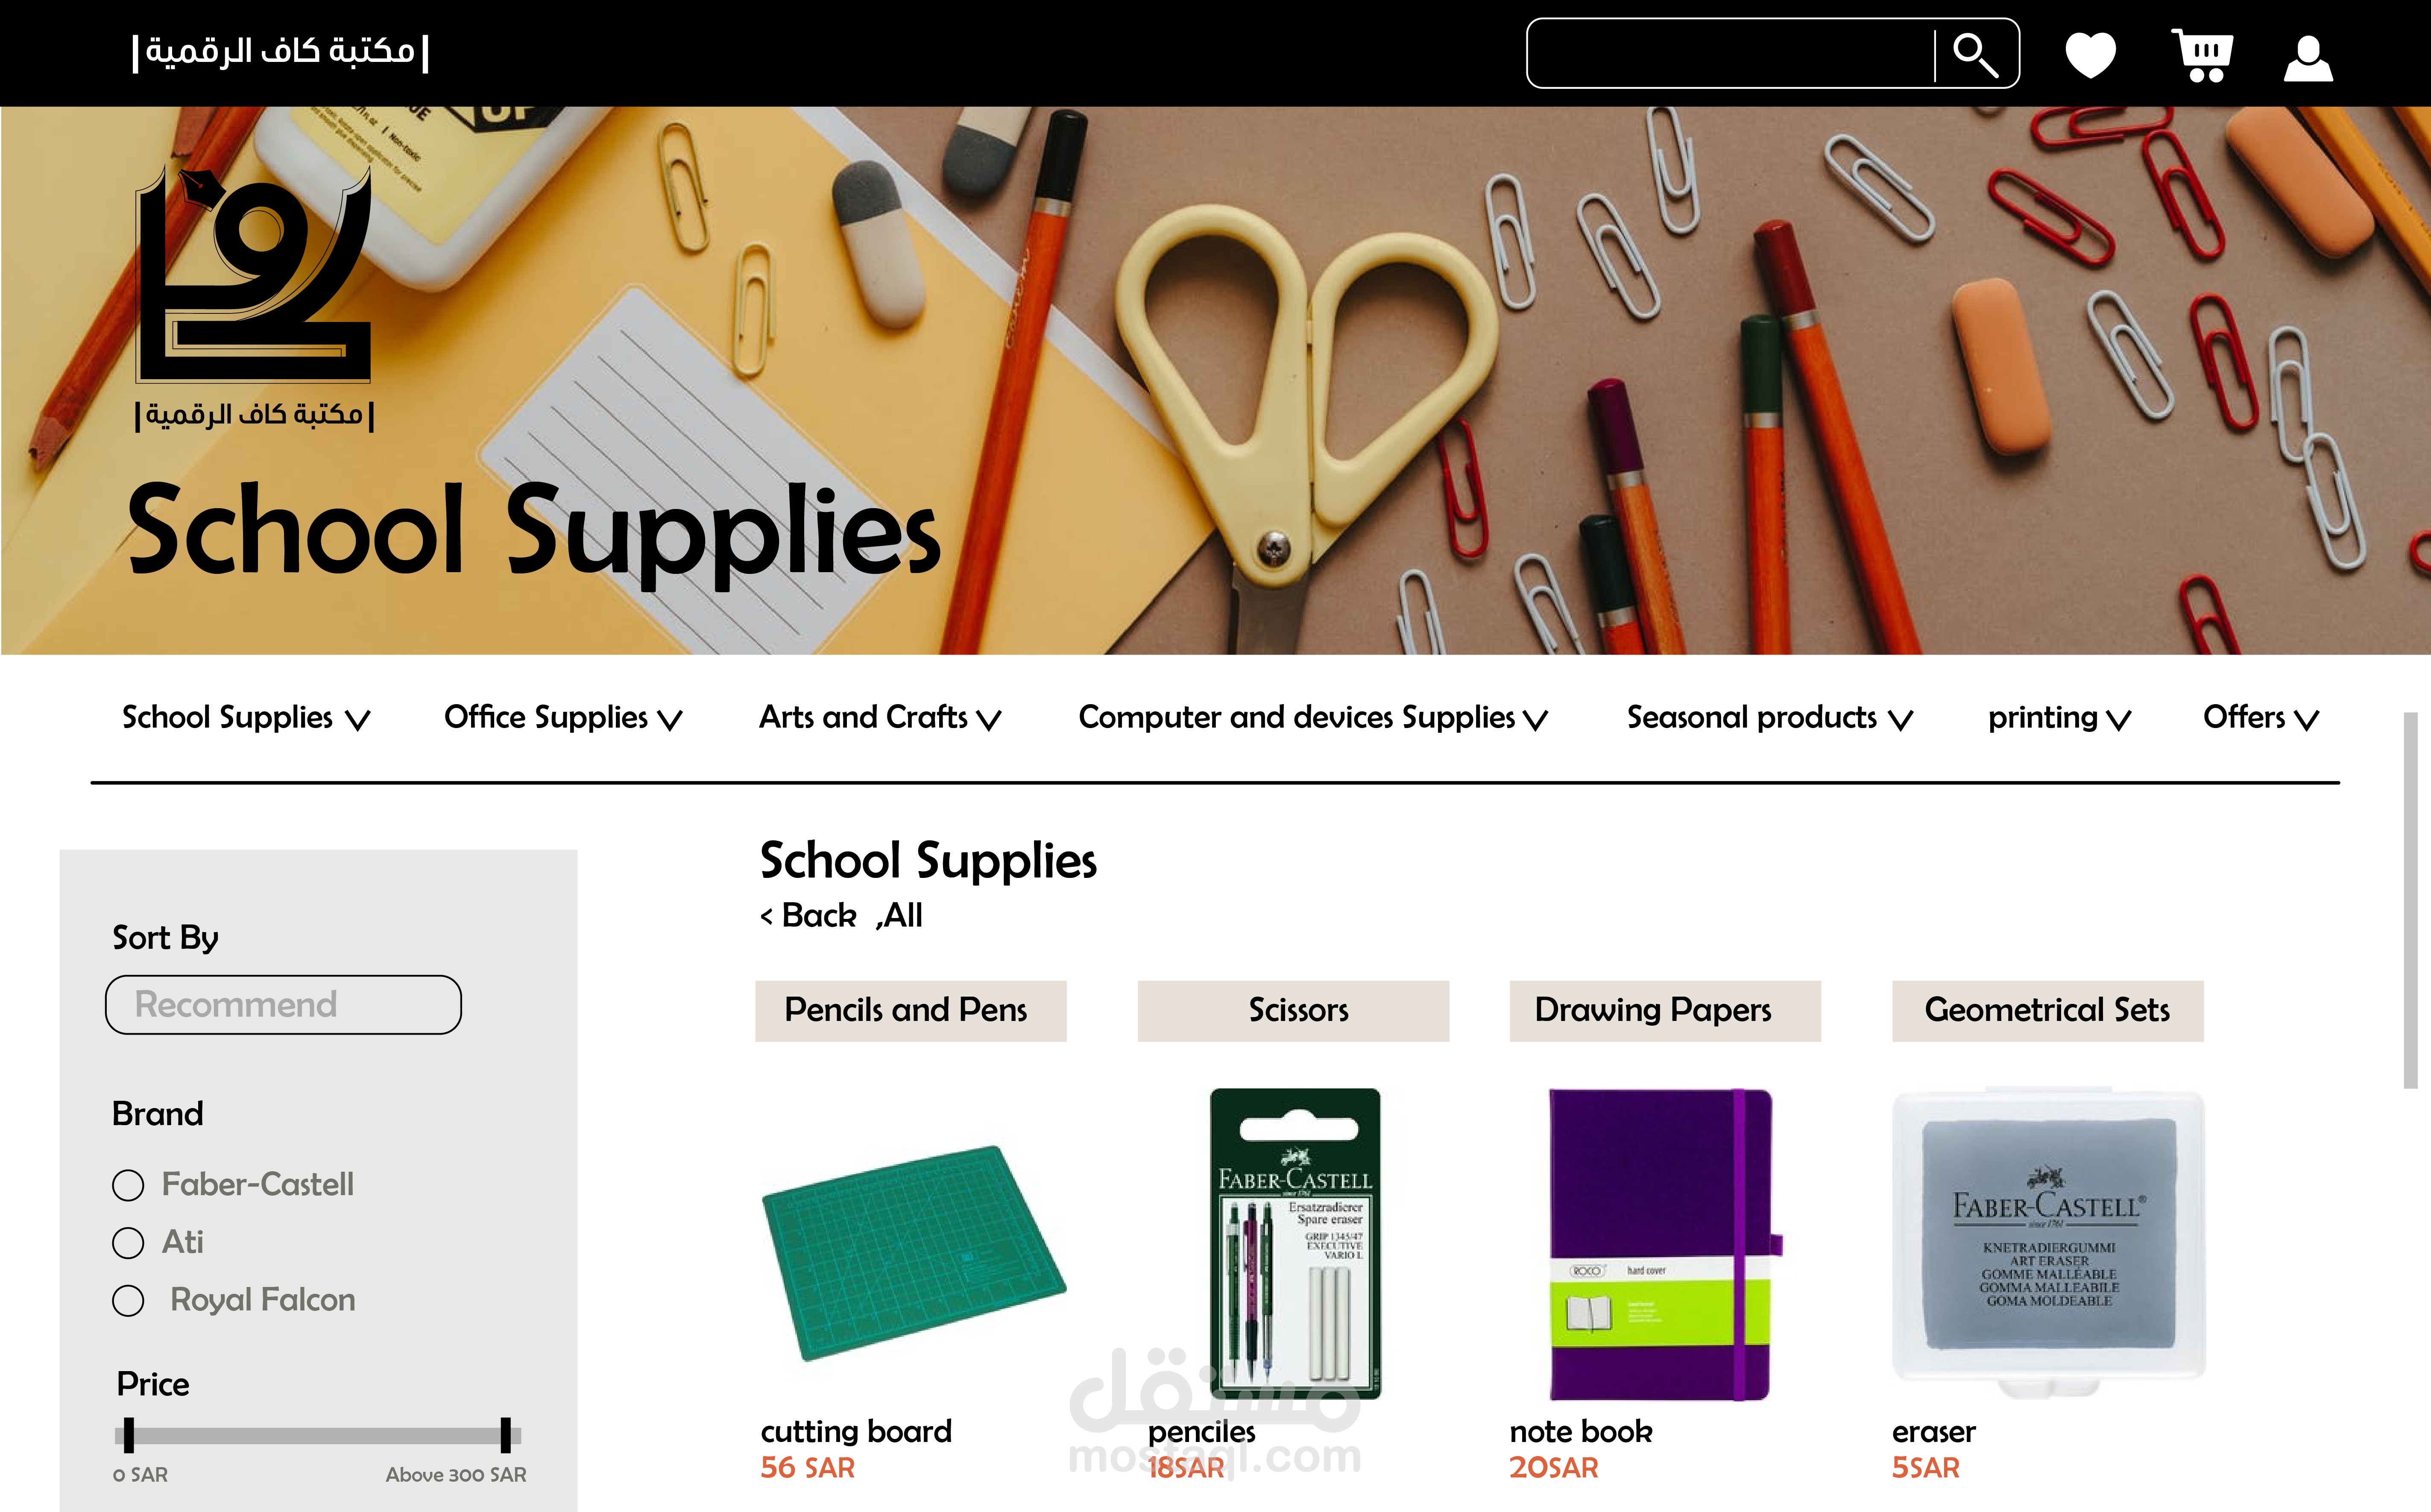Click the maximum price slider handle

tap(506, 1435)
